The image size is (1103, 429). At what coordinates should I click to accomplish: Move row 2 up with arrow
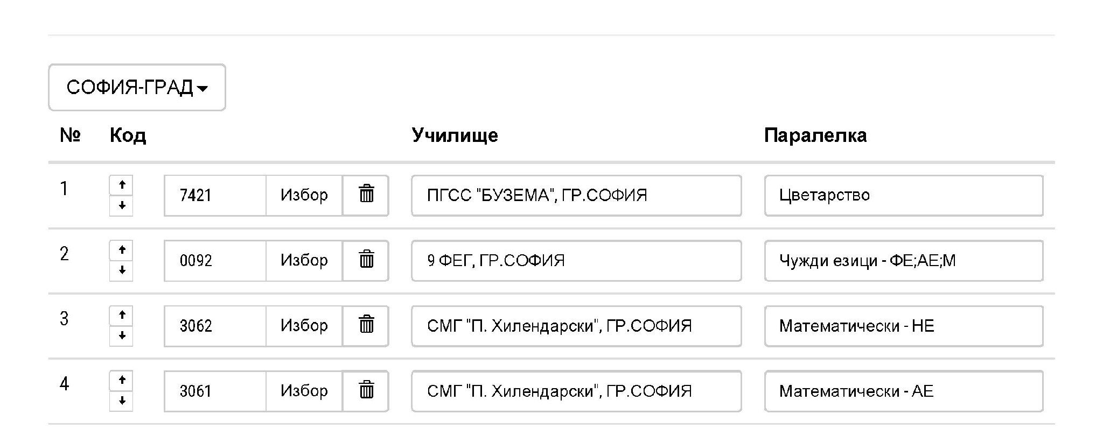click(122, 250)
